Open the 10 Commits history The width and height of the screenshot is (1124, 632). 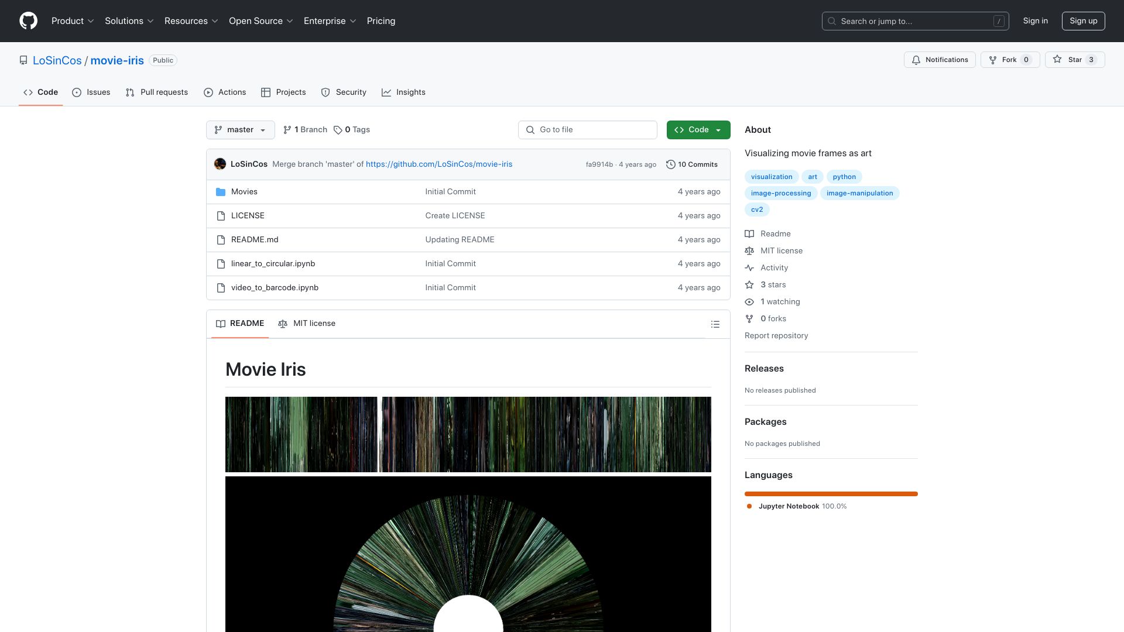[x=692, y=164]
